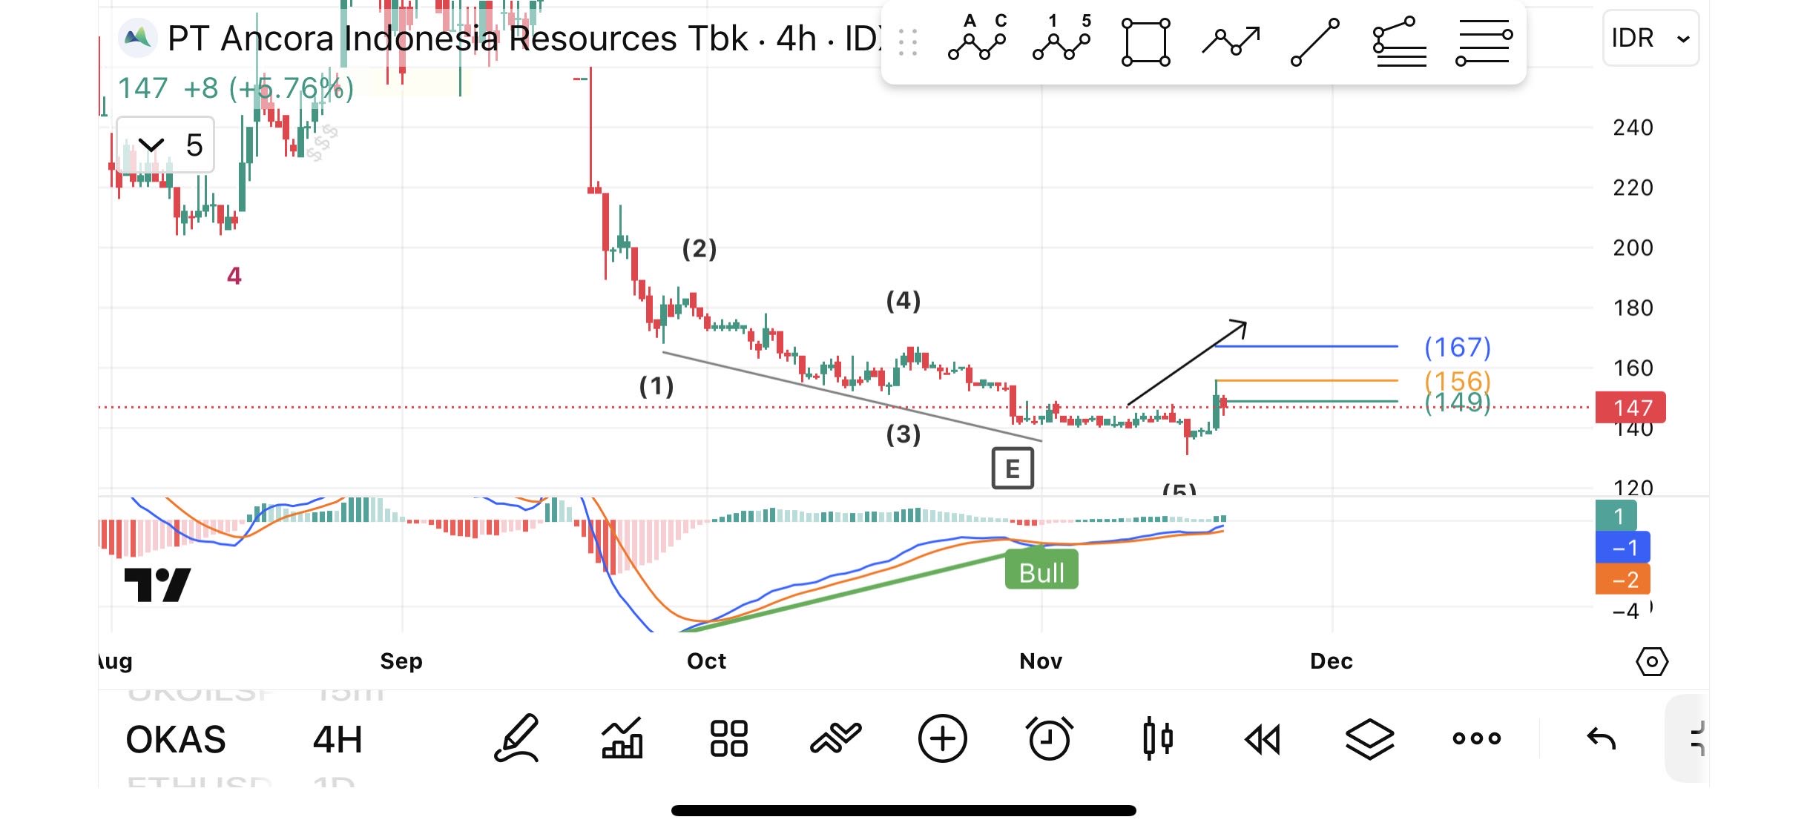This screenshot has width=1807, height=834.
Task: Change the 4H timeframe
Action: pyautogui.click(x=338, y=740)
